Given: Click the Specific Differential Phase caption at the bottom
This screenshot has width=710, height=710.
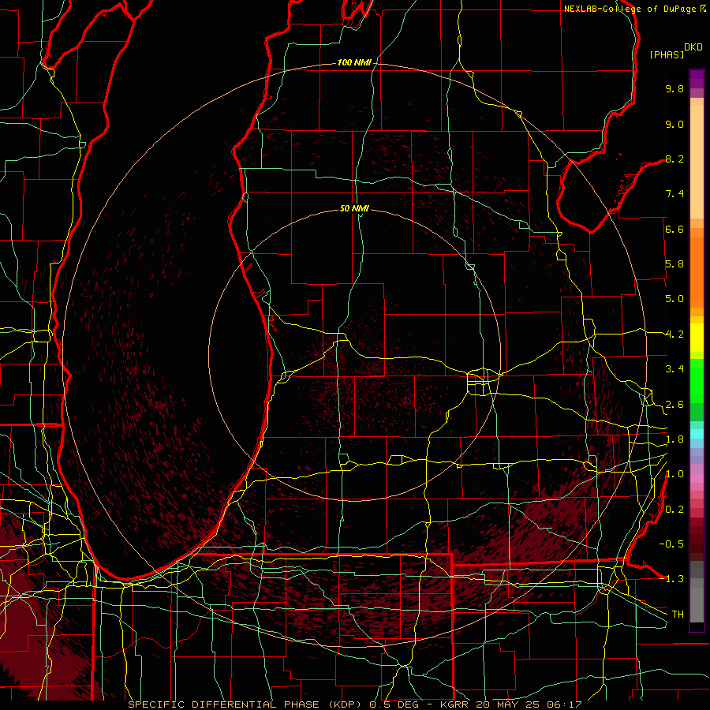Looking at the screenshot, I should (x=355, y=704).
